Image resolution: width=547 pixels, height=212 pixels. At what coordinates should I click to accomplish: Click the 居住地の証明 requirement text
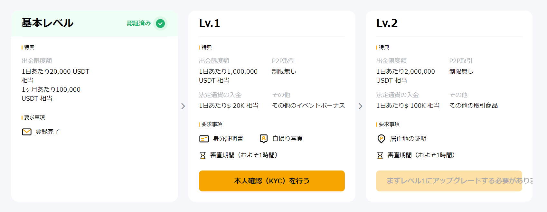pyautogui.click(x=408, y=139)
